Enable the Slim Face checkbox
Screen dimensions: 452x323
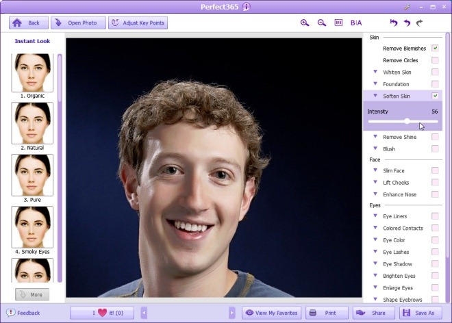coord(435,170)
